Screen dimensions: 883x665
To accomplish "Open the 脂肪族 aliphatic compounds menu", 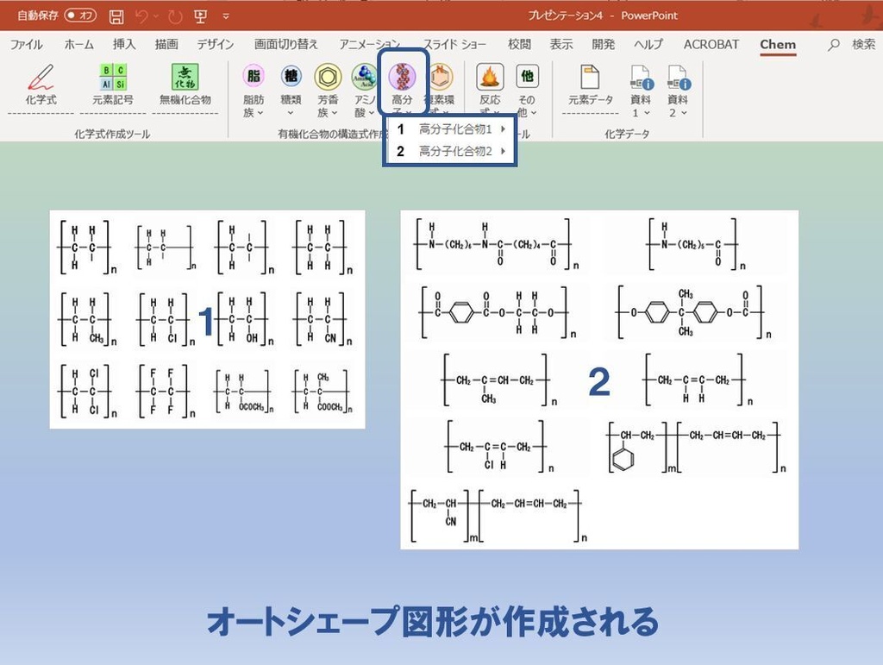I will coord(254,90).
